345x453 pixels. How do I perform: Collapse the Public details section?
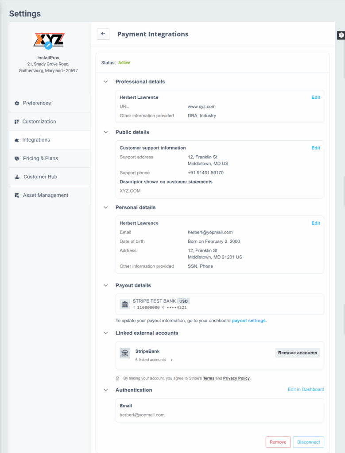(106, 132)
